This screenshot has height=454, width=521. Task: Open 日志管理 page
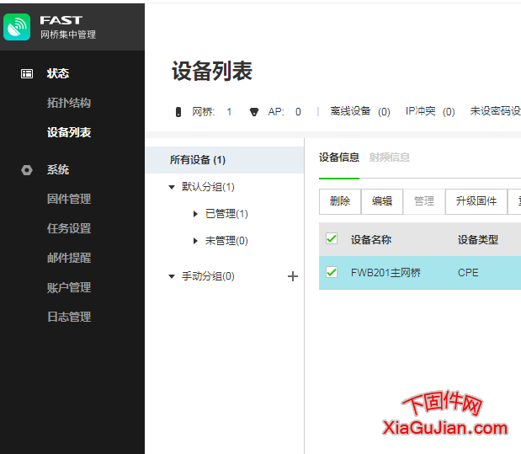click(x=69, y=317)
